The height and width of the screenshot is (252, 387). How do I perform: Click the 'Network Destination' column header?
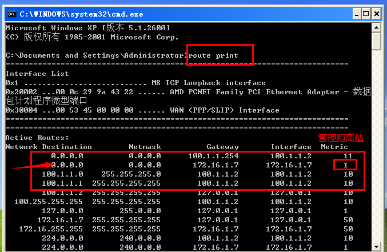[49, 147]
